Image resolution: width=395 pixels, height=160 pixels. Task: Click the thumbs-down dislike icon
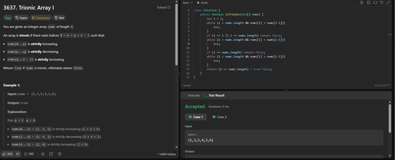(18, 154)
